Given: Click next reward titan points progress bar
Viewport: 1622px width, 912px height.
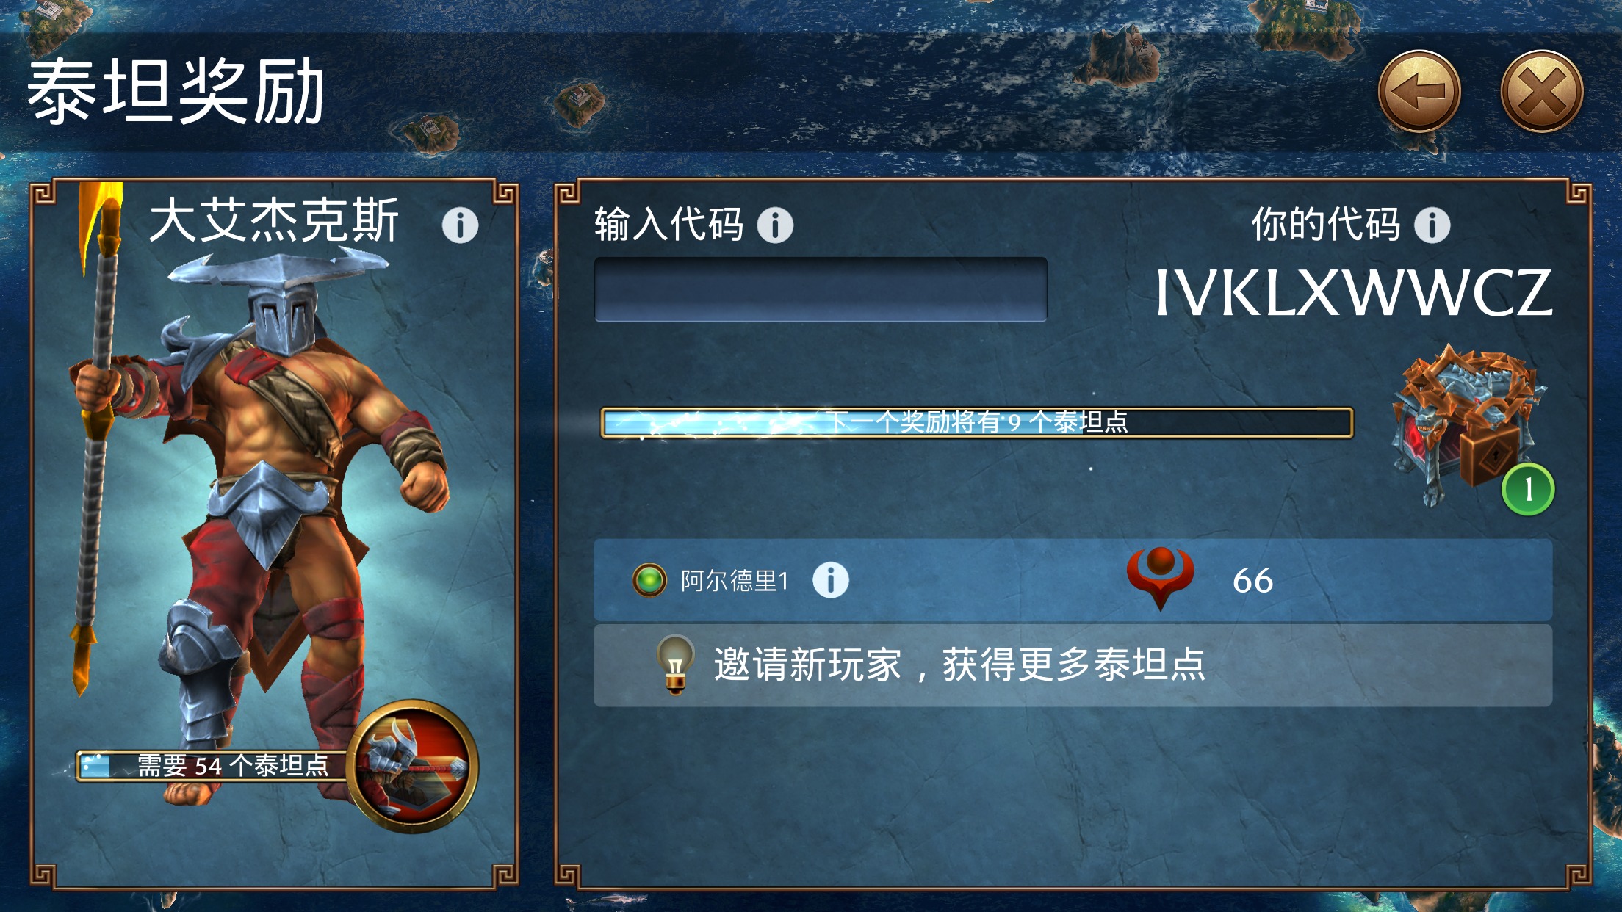Looking at the screenshot, I should point(977,422).
